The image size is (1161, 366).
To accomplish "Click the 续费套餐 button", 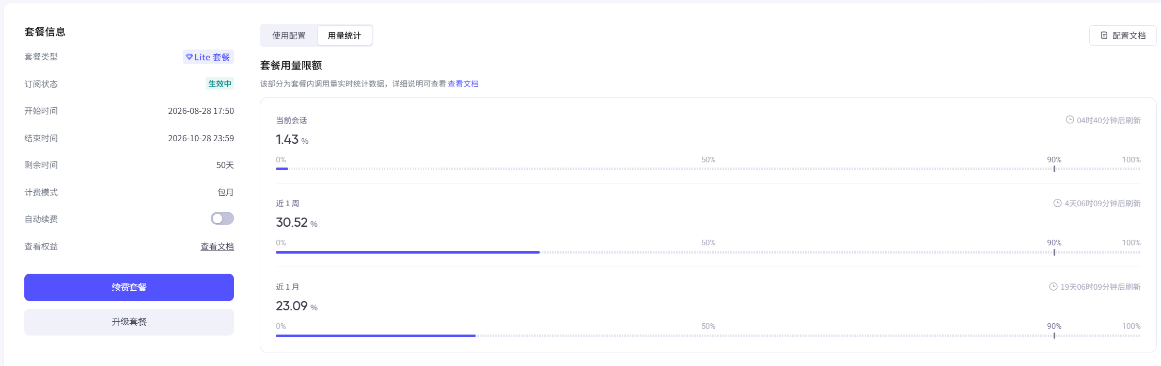I will coord(129,287).
